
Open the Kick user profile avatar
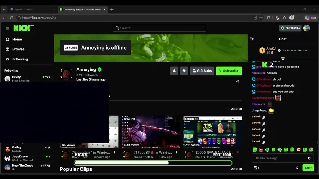306,28
